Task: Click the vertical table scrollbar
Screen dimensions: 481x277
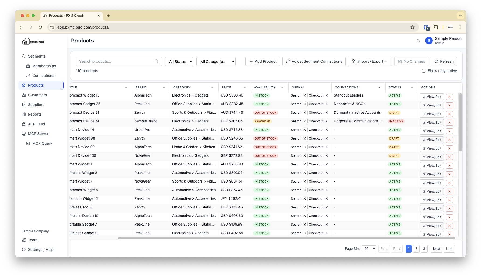Action: (460, 122)
